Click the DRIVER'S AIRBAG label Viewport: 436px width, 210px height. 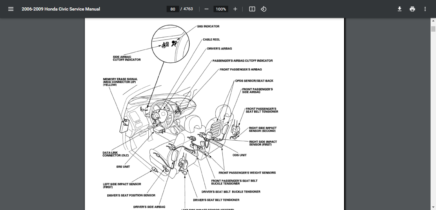220,49
